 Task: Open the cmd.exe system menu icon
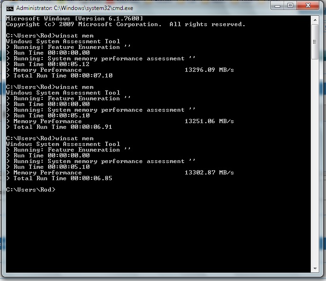[x=10, y=8]
